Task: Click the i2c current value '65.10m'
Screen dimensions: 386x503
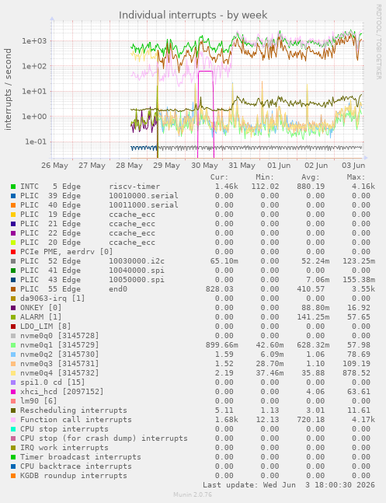Action: (224, 261)
